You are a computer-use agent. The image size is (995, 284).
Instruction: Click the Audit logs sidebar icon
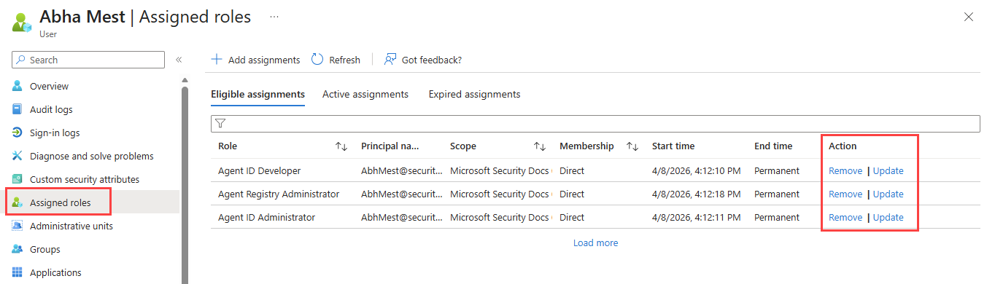point(18,109)
